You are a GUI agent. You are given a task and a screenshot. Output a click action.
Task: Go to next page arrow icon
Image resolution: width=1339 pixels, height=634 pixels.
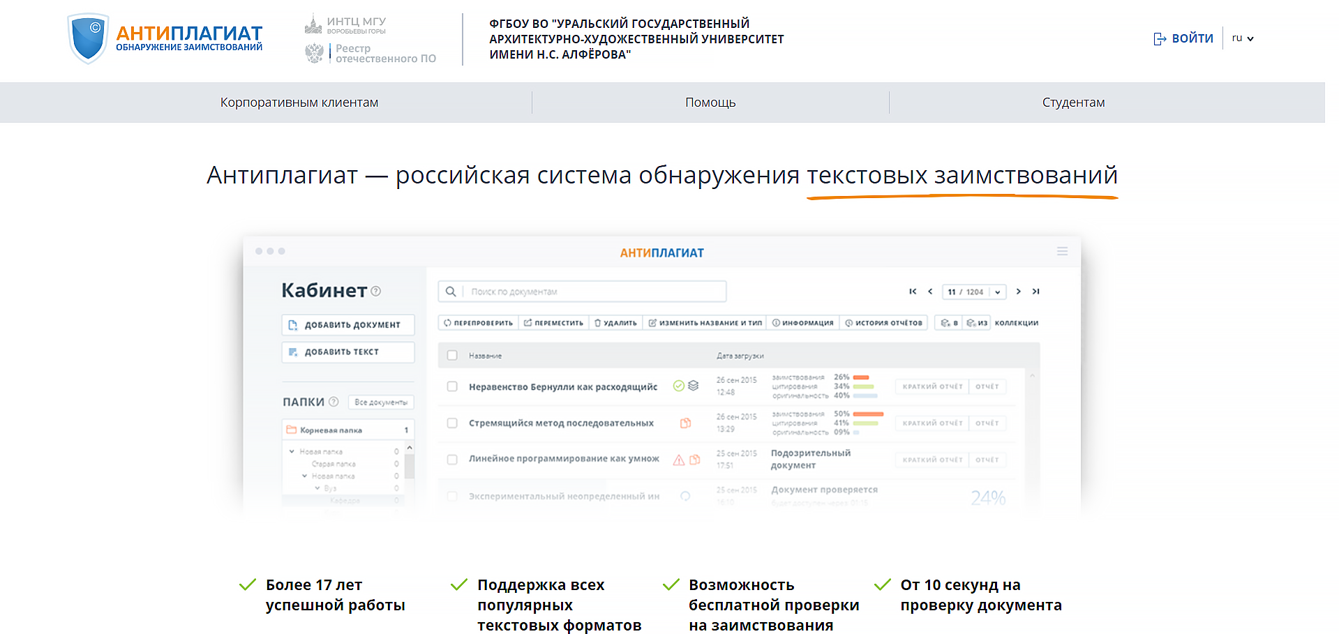coord(1019,292)
